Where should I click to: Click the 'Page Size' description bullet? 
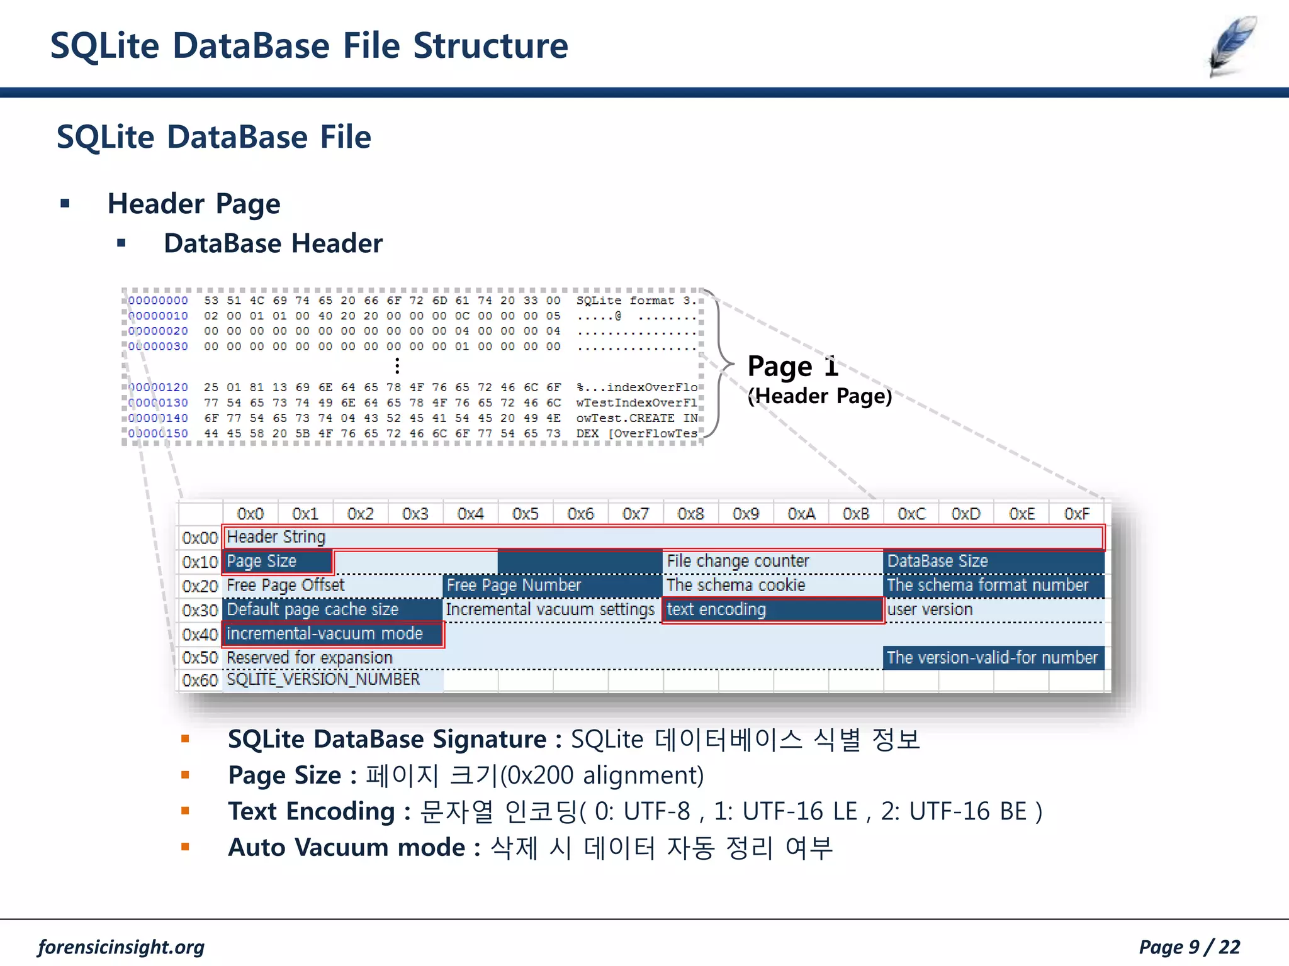coord(466,775)
